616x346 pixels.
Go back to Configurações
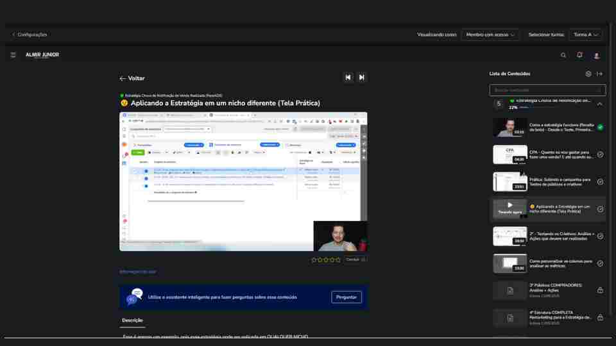(x=30, y=35)
